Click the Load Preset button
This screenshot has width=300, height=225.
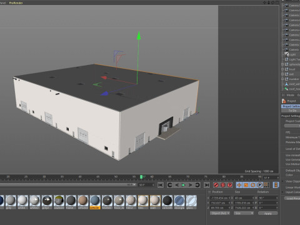tap(292, 198)
